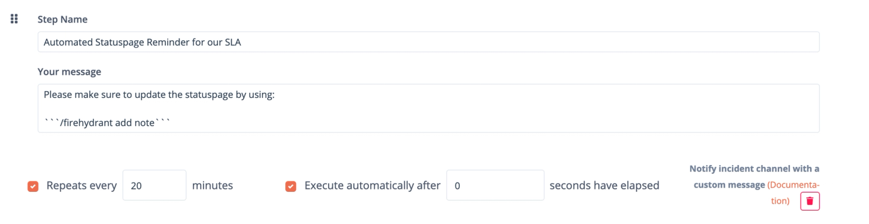Uncheck the Repeats every checkbox
The width and height of the screenshot is (869, 224).
click(33, 186)
